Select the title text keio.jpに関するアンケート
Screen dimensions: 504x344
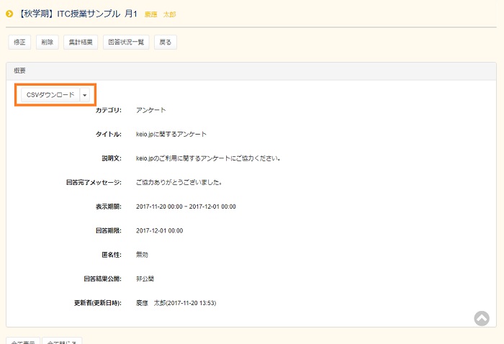(x=171, y=135)
